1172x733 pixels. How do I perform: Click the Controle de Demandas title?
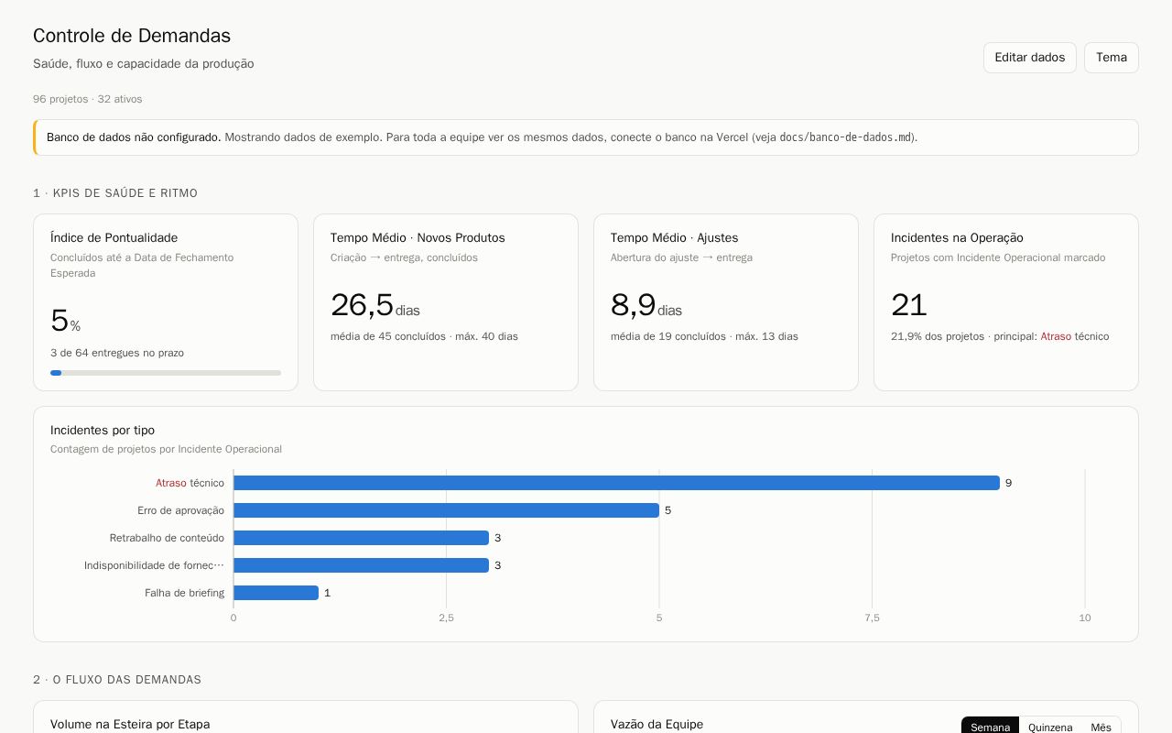[x=132, y=36]
